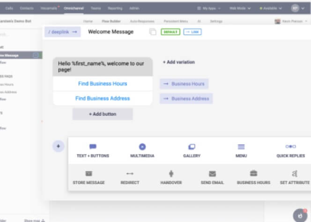Open the Web Mode dropdown
Image resolution: width=311 pixels, height=222 pixels.
point(240,8)
